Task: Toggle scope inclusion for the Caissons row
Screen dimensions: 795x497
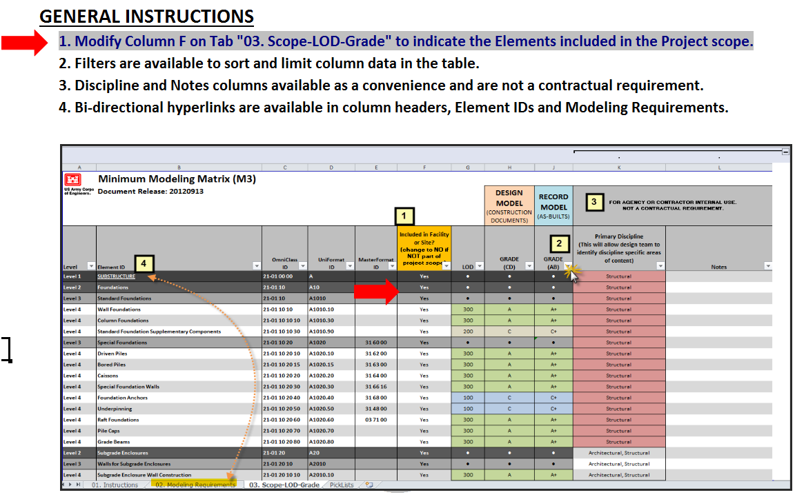Action: (424, 376)
